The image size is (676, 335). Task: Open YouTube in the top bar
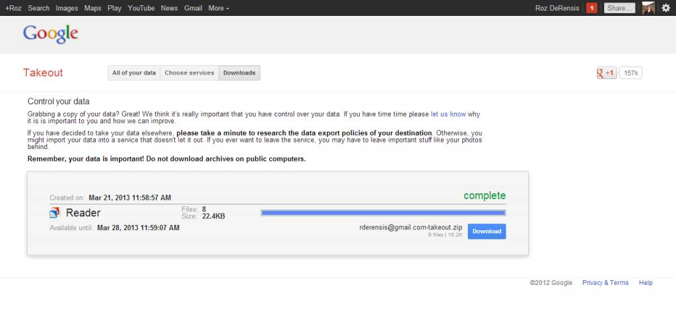click(x=141, y=8)
